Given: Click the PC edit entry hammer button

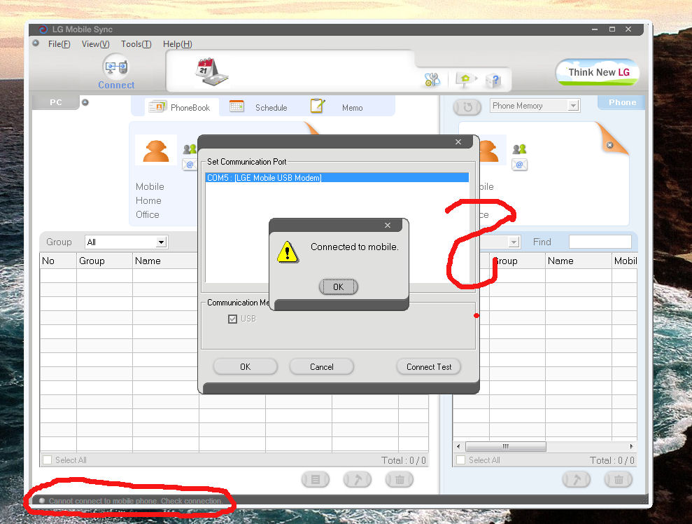Looking at the screenshot, I should click(x=358, y=479).
